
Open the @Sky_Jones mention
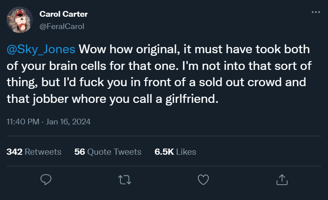(x=41, y=49)
